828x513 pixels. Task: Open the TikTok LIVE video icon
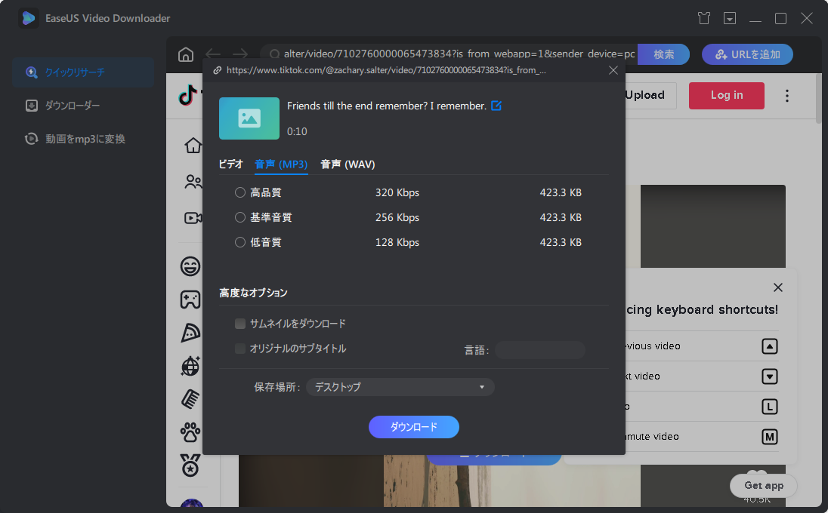click(193, 217)
